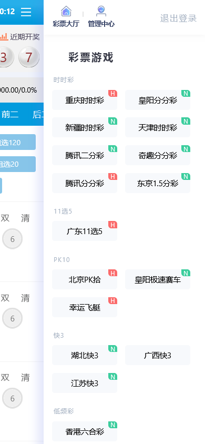The image size is (205, 444).
Task: Click H badge on 重庆时时彩
Action: (113, 94)
